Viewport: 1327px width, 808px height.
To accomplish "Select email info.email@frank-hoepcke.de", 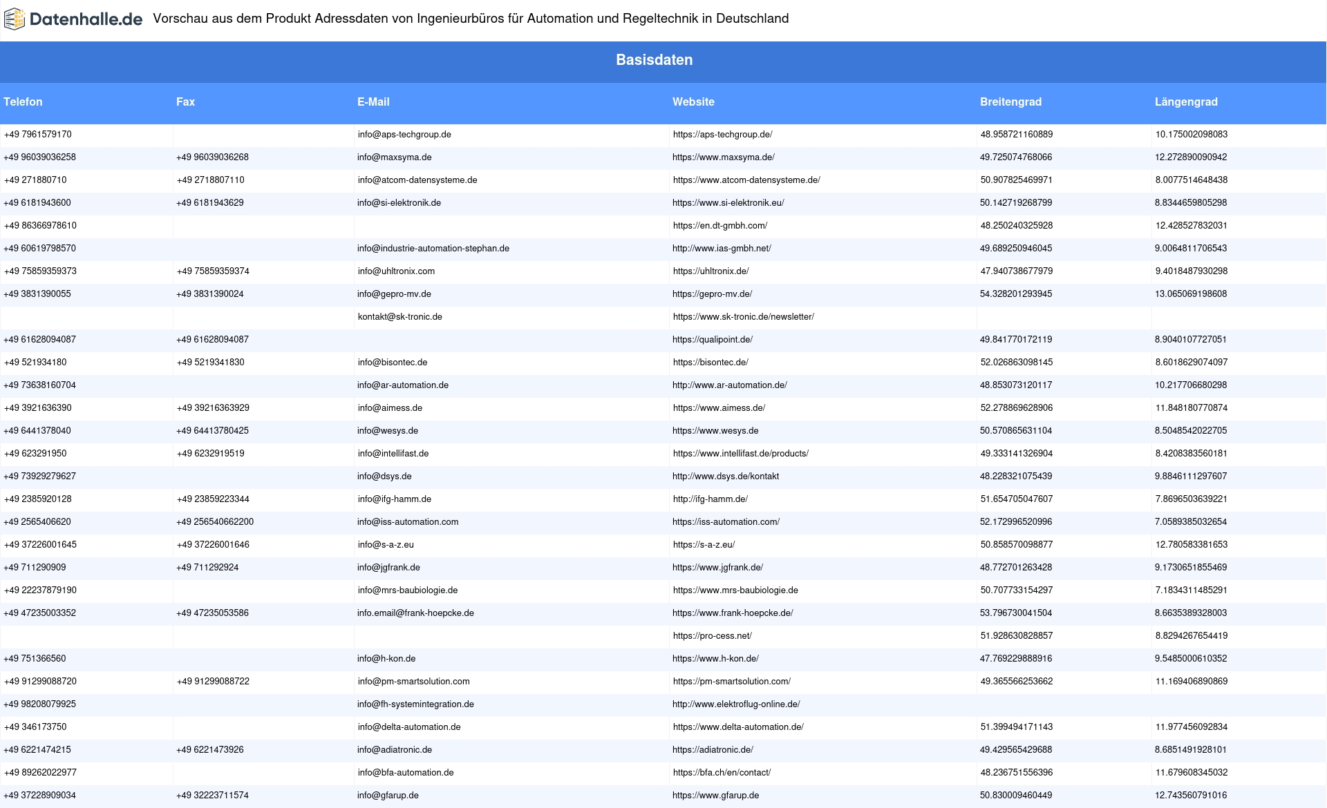I will tap(415, 613).
